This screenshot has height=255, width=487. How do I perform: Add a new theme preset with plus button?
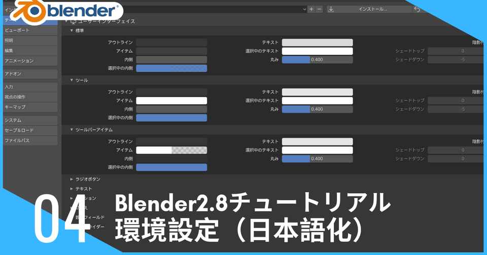(x=311, y=9)
